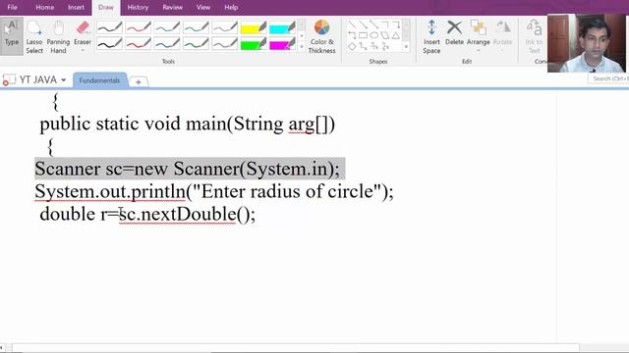The width and height of the screenshot is (629, 353).
Task: Select the yellow highlighter
Action: 254,27
